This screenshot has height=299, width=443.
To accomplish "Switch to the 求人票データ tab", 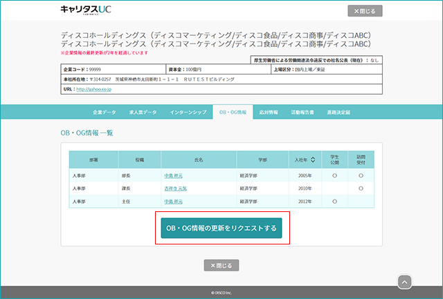I will pyautogui.click(x=143, y=112).
